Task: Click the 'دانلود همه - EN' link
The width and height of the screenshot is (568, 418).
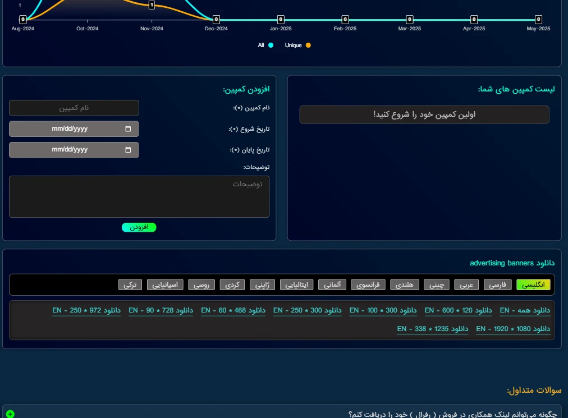Action: point(525,311)
